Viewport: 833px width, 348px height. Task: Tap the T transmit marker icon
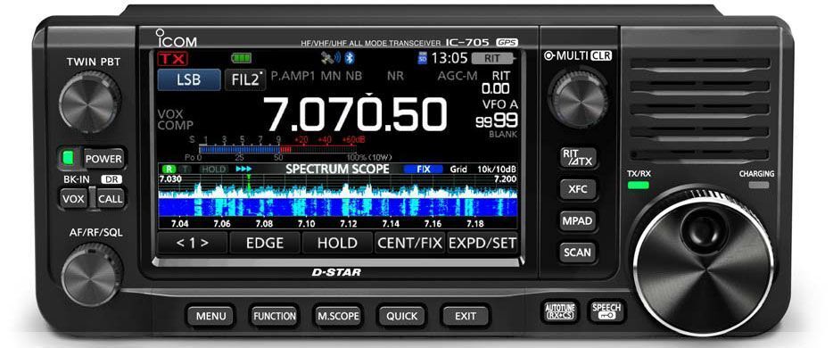(x=185, y=169)
